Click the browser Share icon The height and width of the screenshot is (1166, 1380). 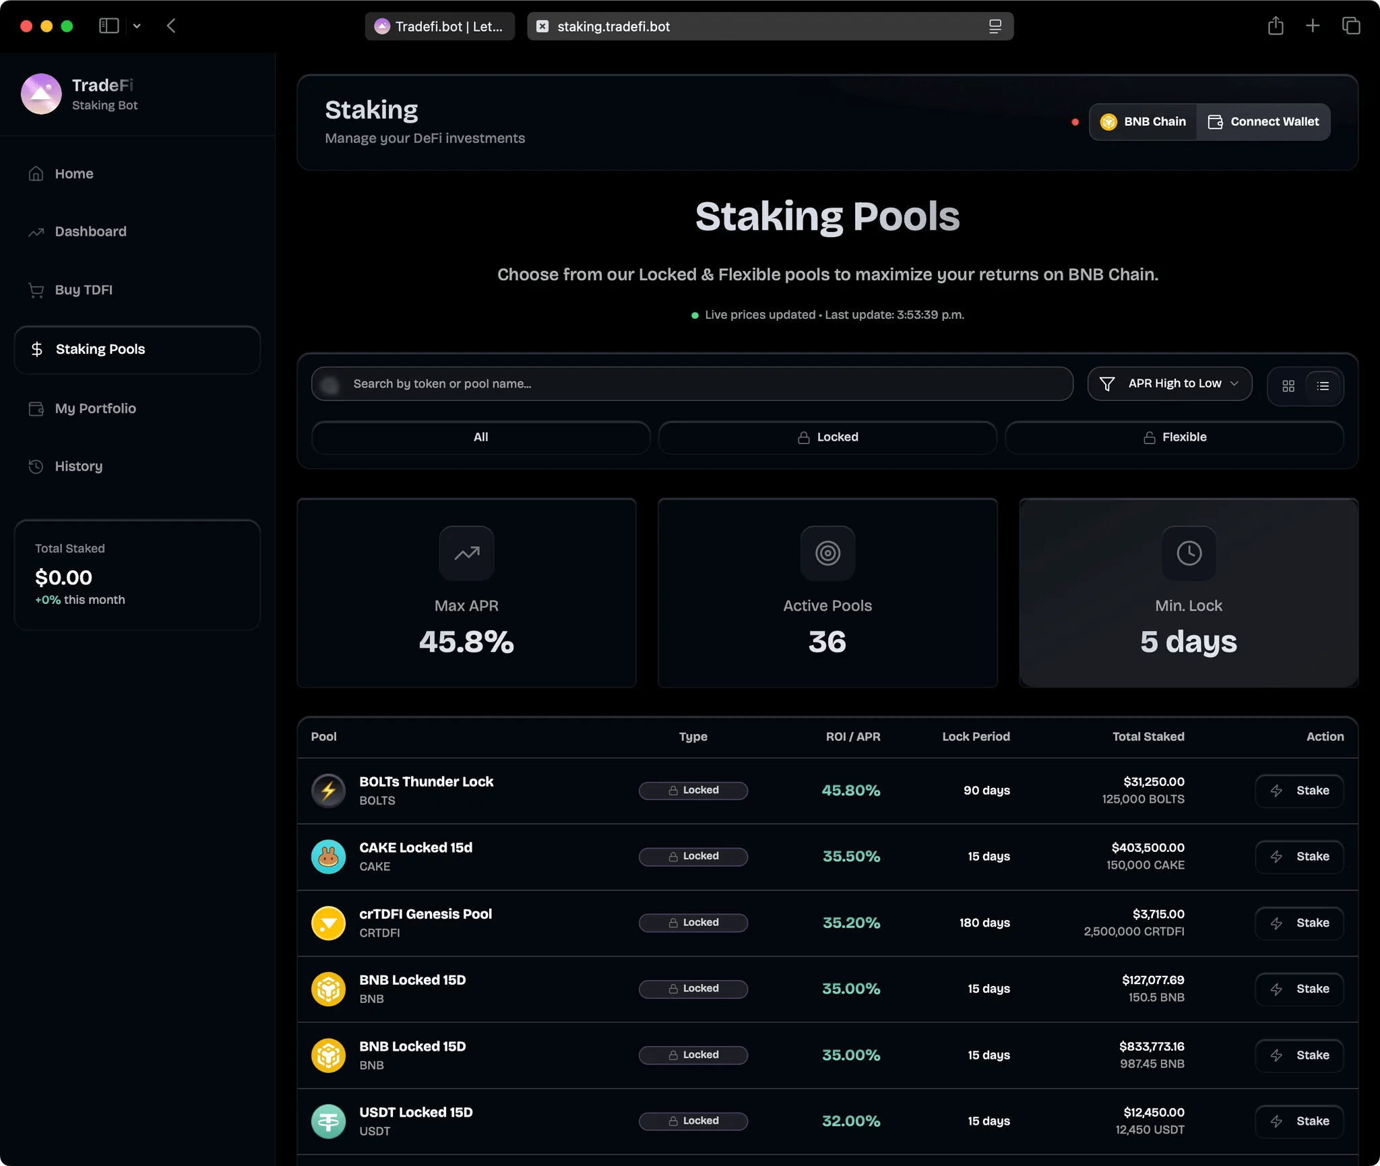(x=1275, y=26)
